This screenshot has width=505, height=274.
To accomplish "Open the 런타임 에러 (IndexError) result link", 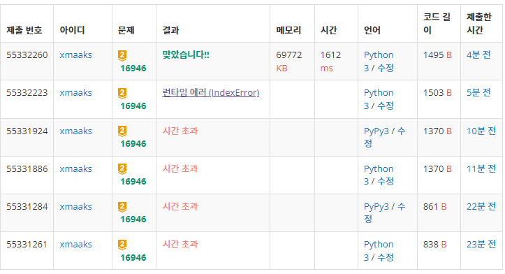I will [x=211, y=93].
